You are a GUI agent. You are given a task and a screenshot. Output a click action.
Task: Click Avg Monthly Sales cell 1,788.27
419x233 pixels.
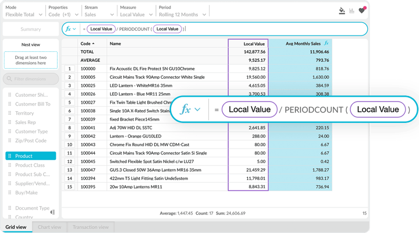300,170
